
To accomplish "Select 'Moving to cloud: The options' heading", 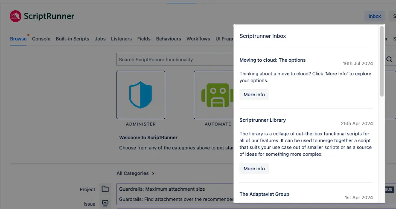I will [273, 60].
